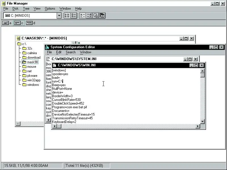Click WIN.INI vertical scrollbar thumb

(x=202, y=75)
